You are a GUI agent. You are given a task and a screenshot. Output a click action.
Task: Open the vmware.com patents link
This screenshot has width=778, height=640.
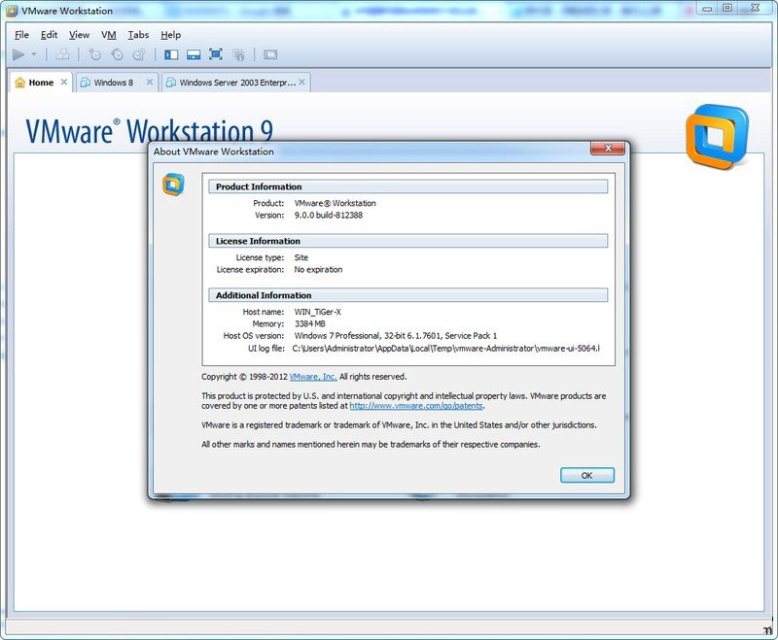(x=415, y=406)
